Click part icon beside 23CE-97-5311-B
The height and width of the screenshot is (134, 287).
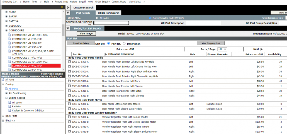(69, 95)
